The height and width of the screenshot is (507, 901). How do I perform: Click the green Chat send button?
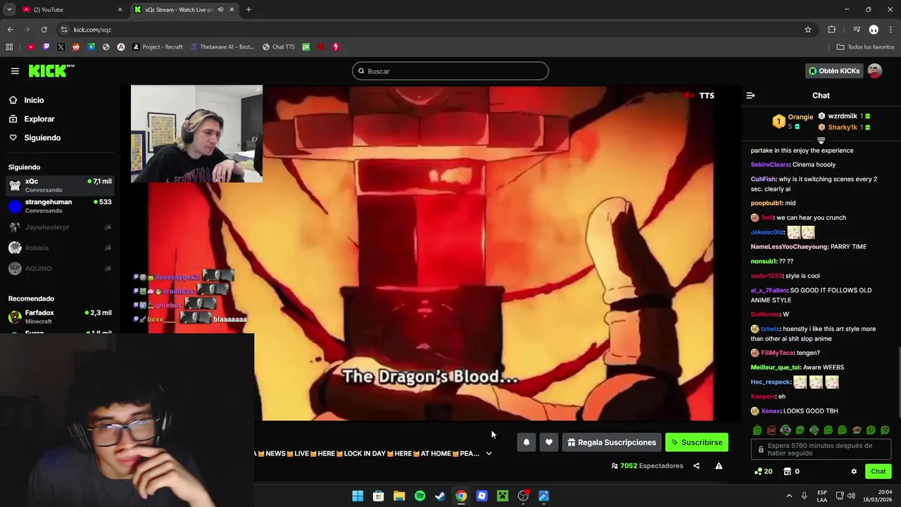coord(878,472)
